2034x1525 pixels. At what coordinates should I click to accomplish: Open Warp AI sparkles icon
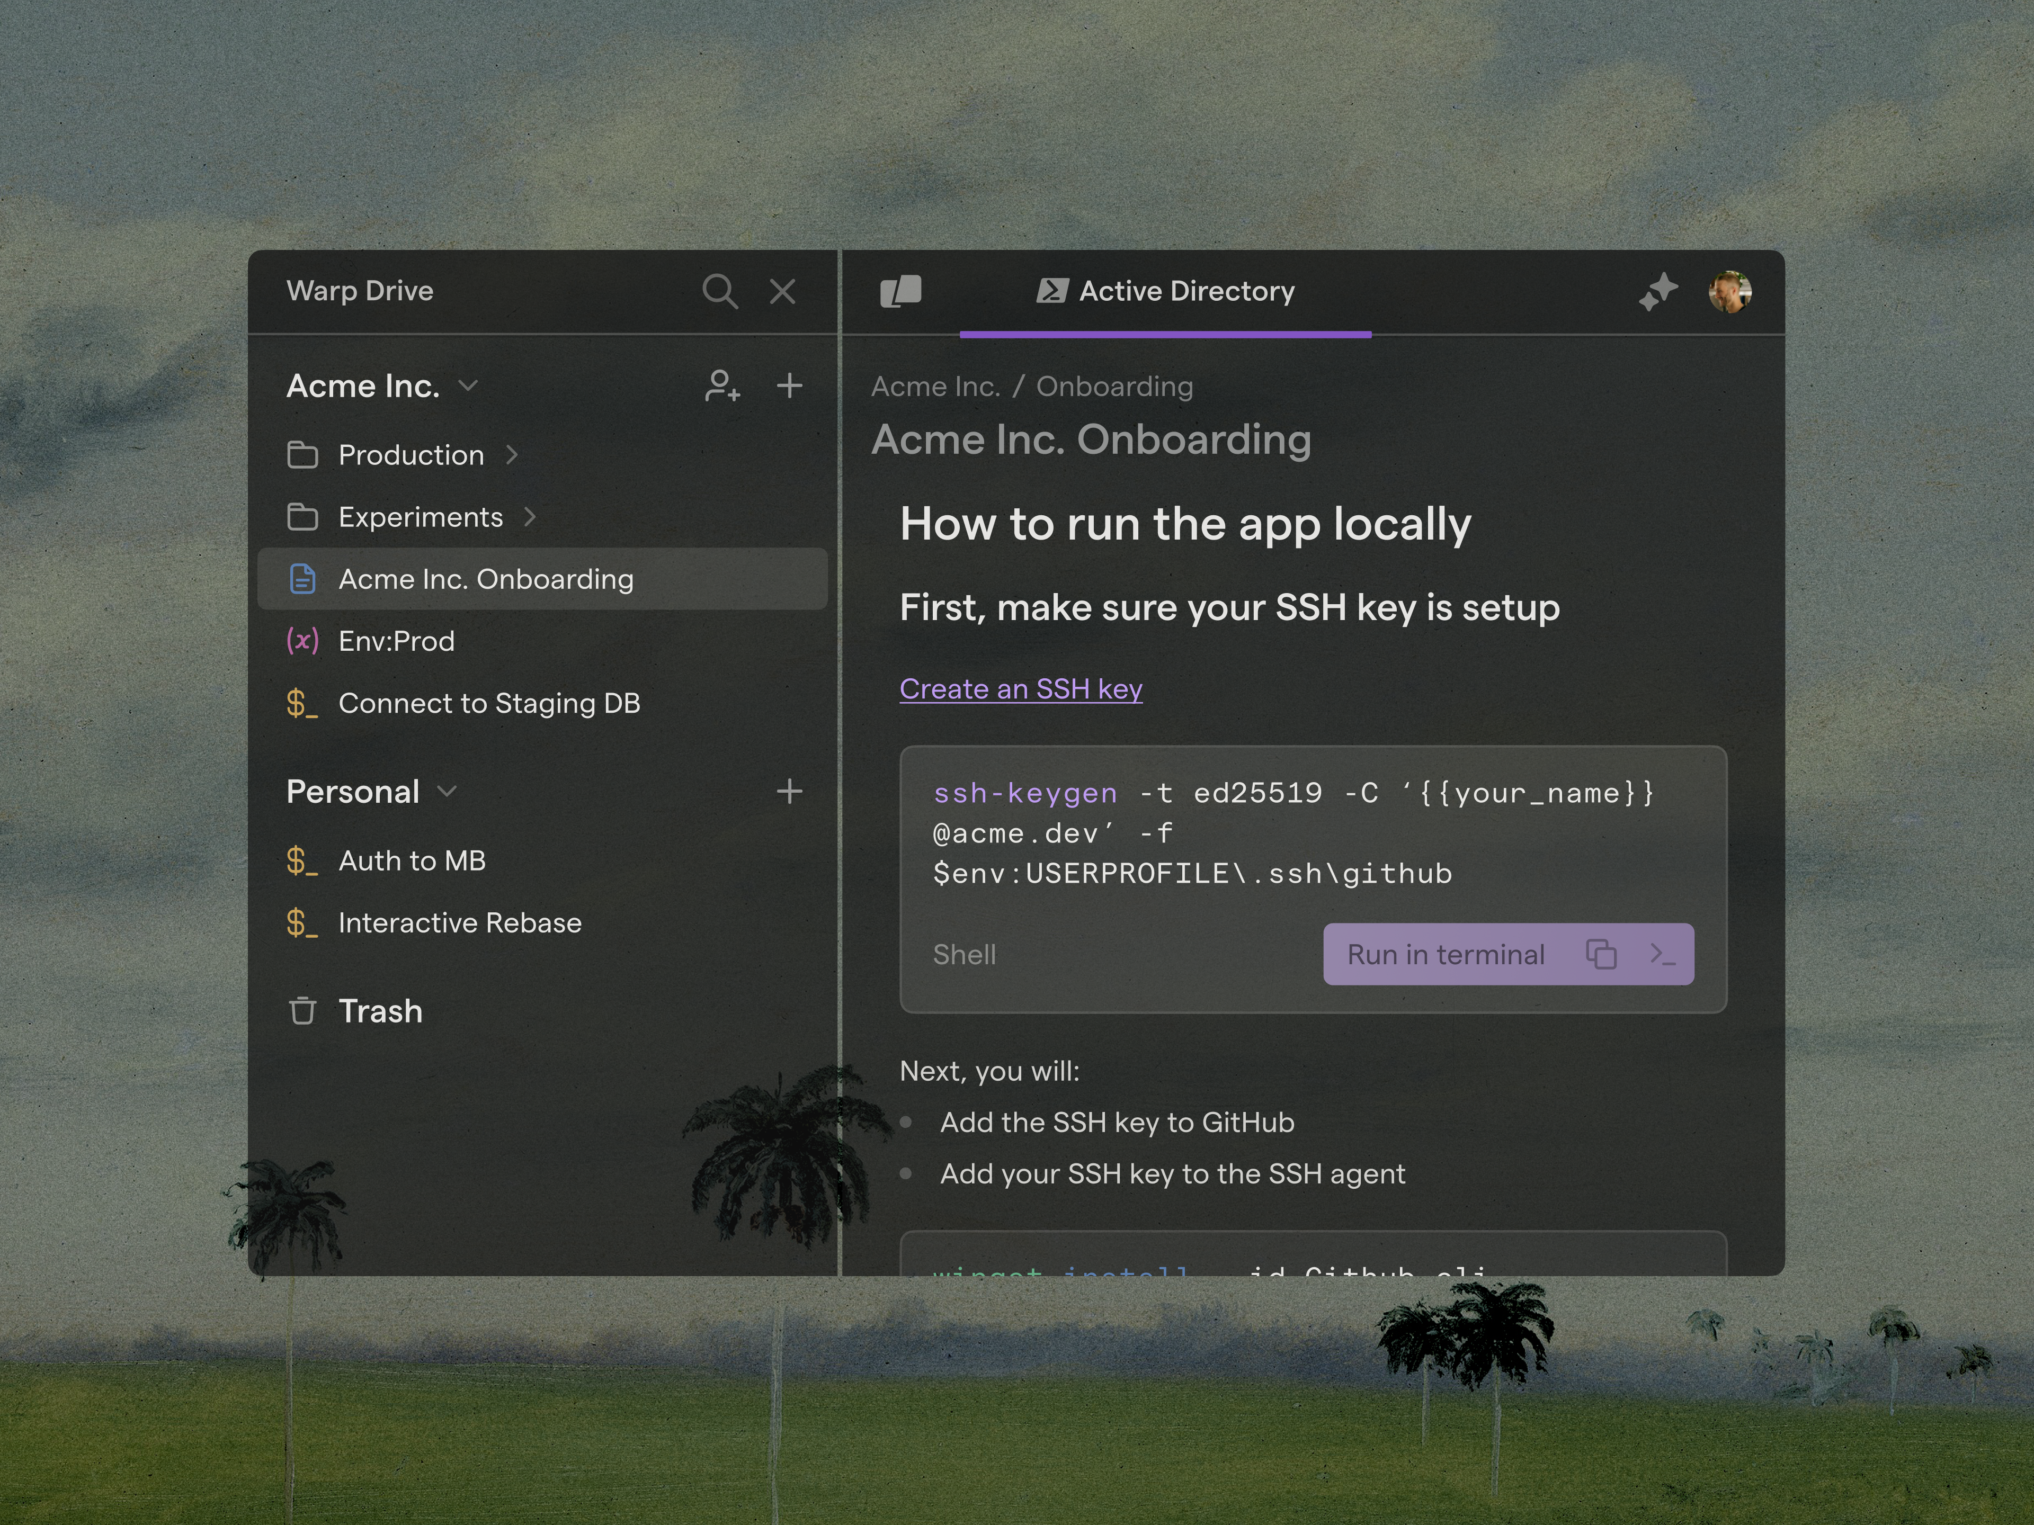[x=1658, y=292]
